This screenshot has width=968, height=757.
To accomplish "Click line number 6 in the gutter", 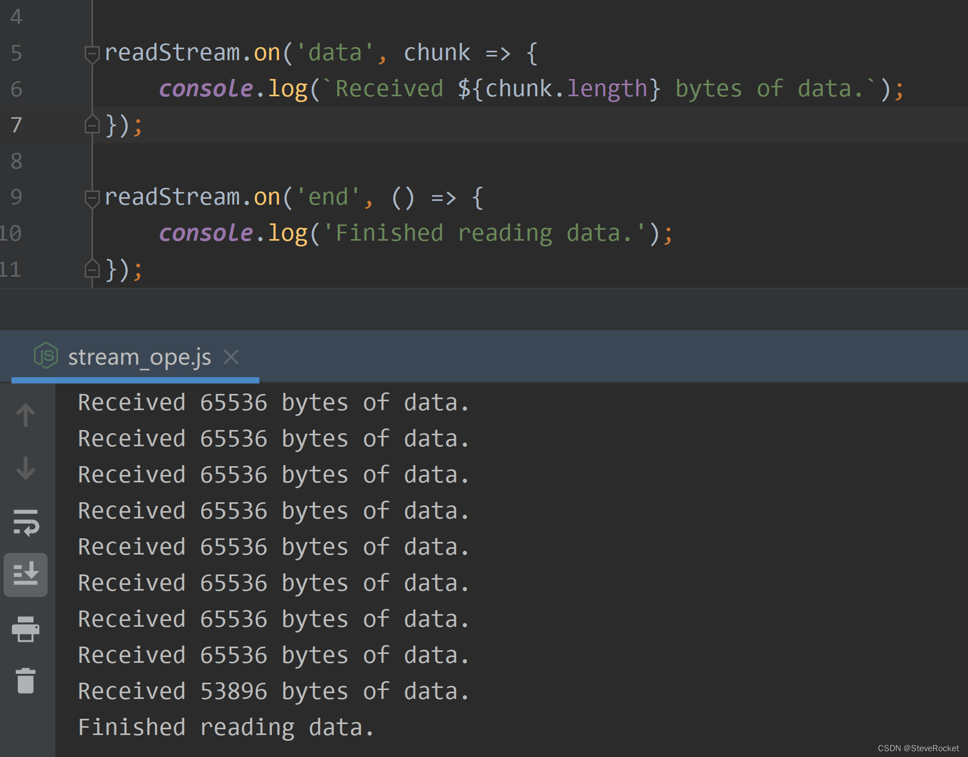I will click(x=16, y=89).
